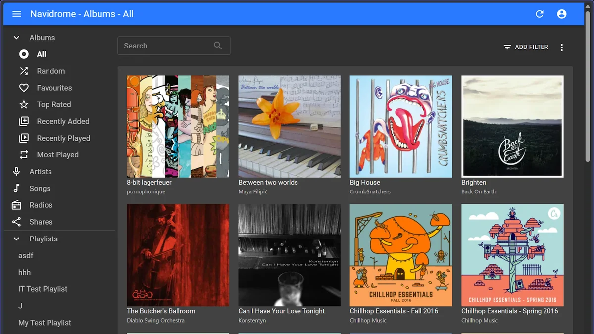The image size is (594, 334).
Task: Open the Between two worlds album cover
Action: [x=289, y=126]
